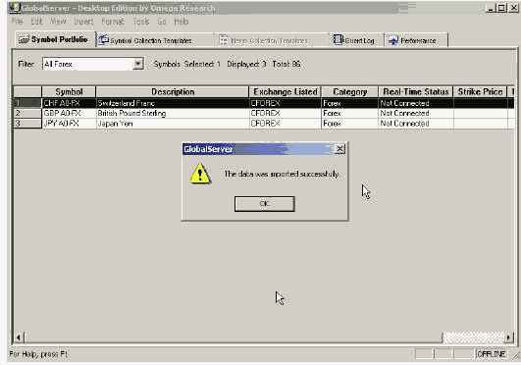521x365 pixels.
Task: Click Not Connected status in GBP row
Action: (x=416, y=114)
